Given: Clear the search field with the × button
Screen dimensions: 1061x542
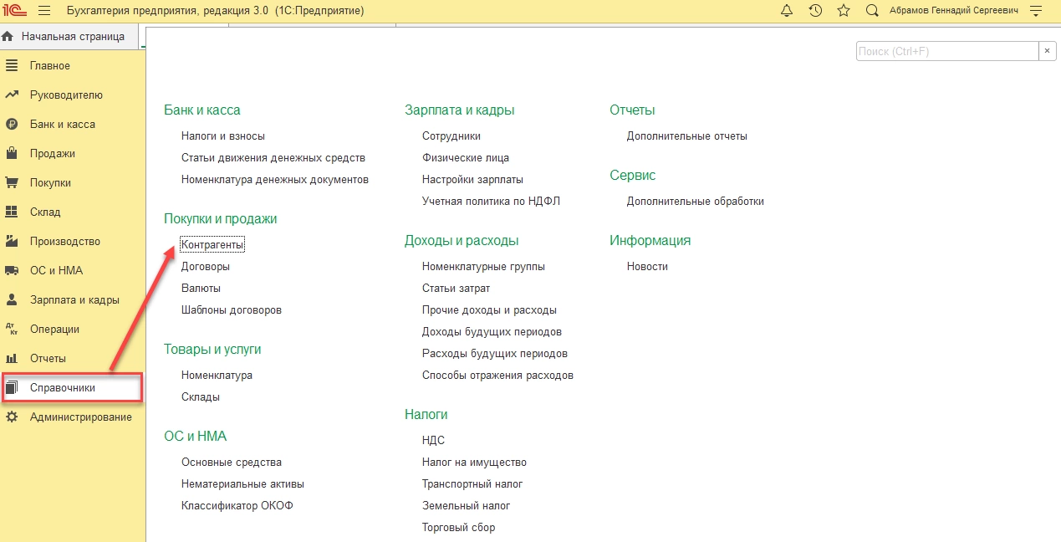Looking at the screenshot, I should (1048, 51).
